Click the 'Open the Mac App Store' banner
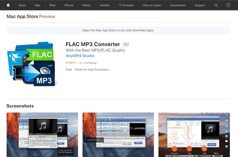The image size is (238, 157). coord(118,30)
